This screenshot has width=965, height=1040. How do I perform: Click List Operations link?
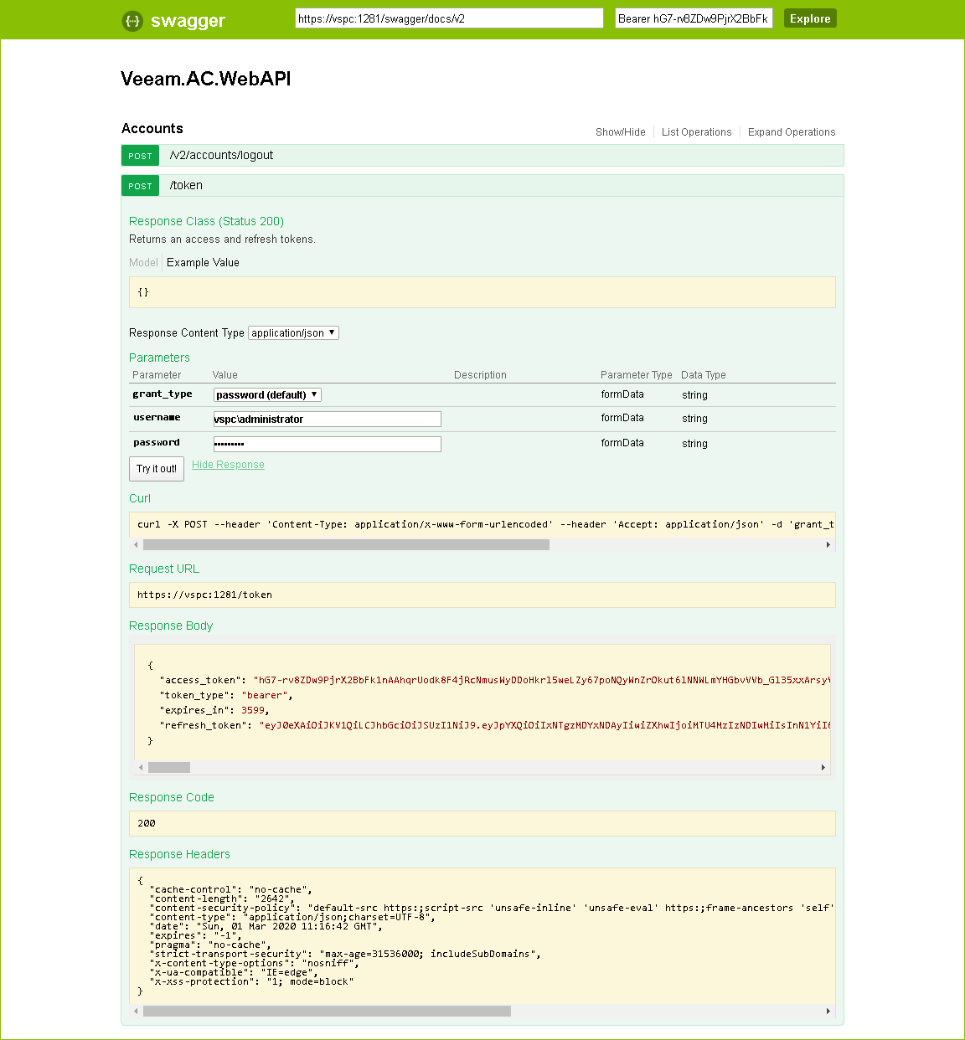click(x=696, y=132)
